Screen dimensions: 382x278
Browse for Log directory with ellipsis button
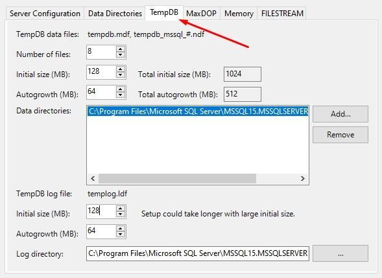340,253
